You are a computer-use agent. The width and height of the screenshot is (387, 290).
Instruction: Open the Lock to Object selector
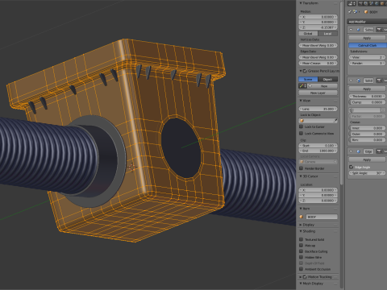318,121
